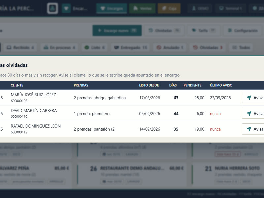Click phone number 600000112
This screenshot has height=198, width=264.
pos(19,132)
